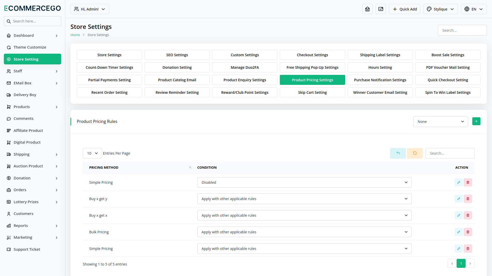Select the Product Pricing Settings tab

point(312,80)
